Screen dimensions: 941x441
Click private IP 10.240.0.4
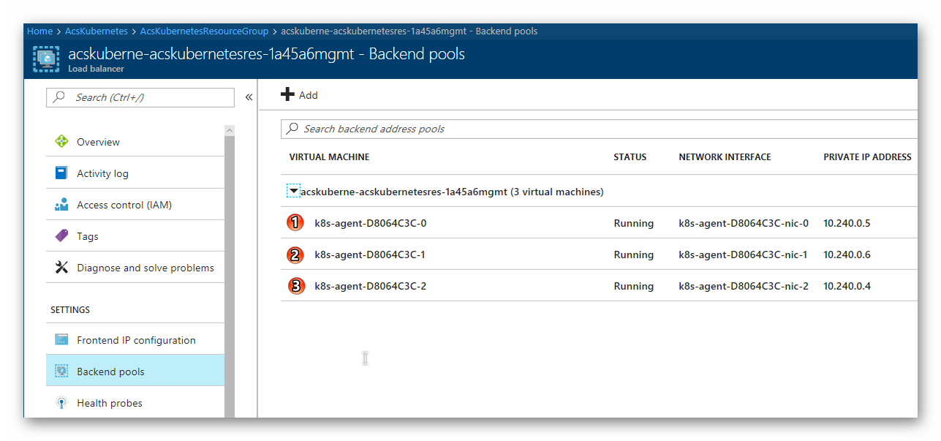click(x=847, y=286)
